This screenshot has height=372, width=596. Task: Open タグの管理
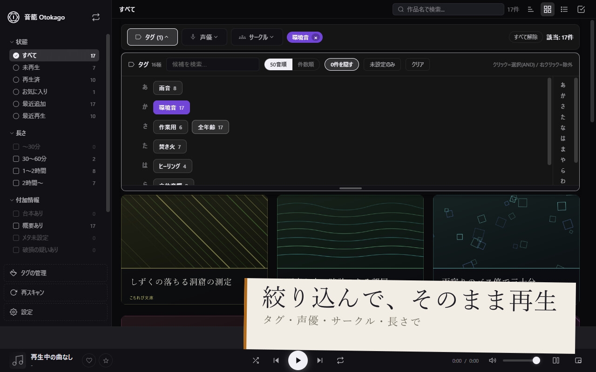click(x=55, y=273)
